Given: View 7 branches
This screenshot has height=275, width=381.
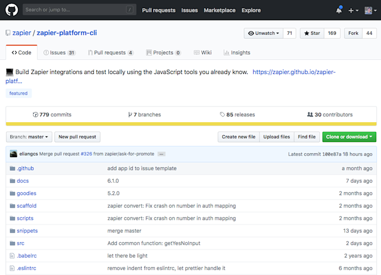Looking at the screenshot, I should (145, 115).
